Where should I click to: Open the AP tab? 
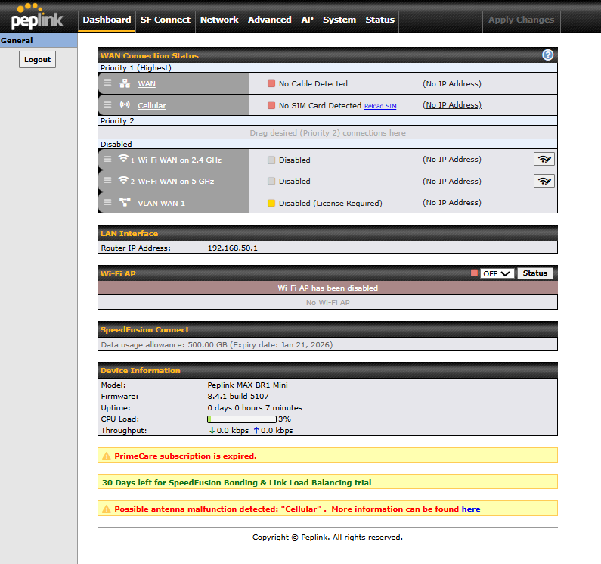point(307,20)
